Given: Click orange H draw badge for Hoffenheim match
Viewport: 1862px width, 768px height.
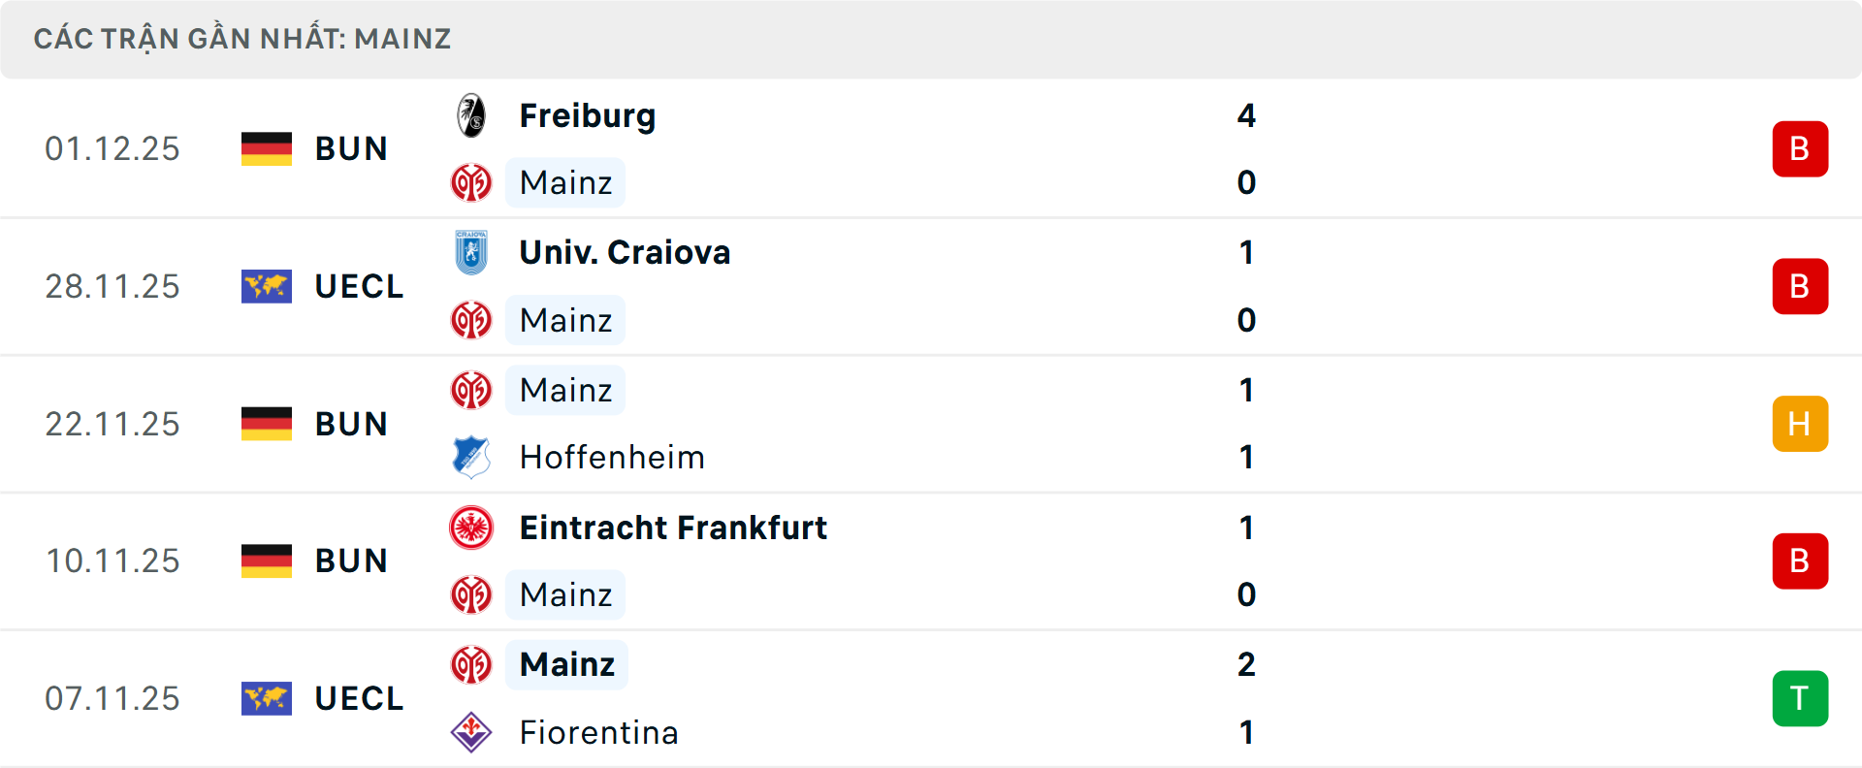Looking at the screenshot, I should tap(1800, 424).
